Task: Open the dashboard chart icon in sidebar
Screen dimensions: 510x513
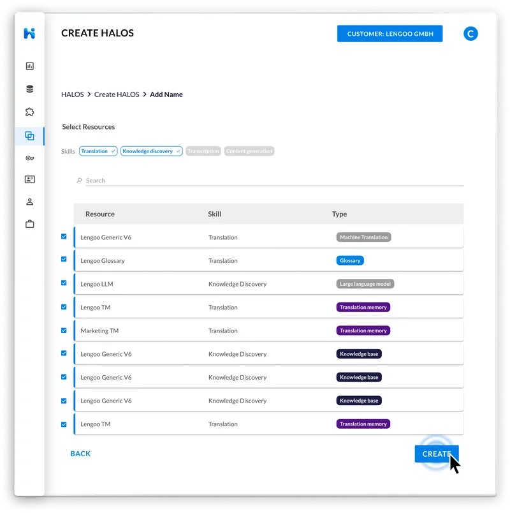Action: (30, 66)
